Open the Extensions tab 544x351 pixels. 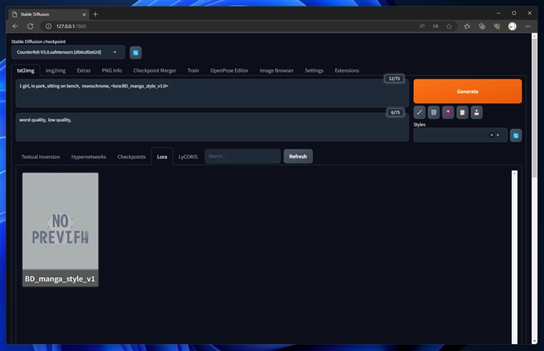pos(347,70)
